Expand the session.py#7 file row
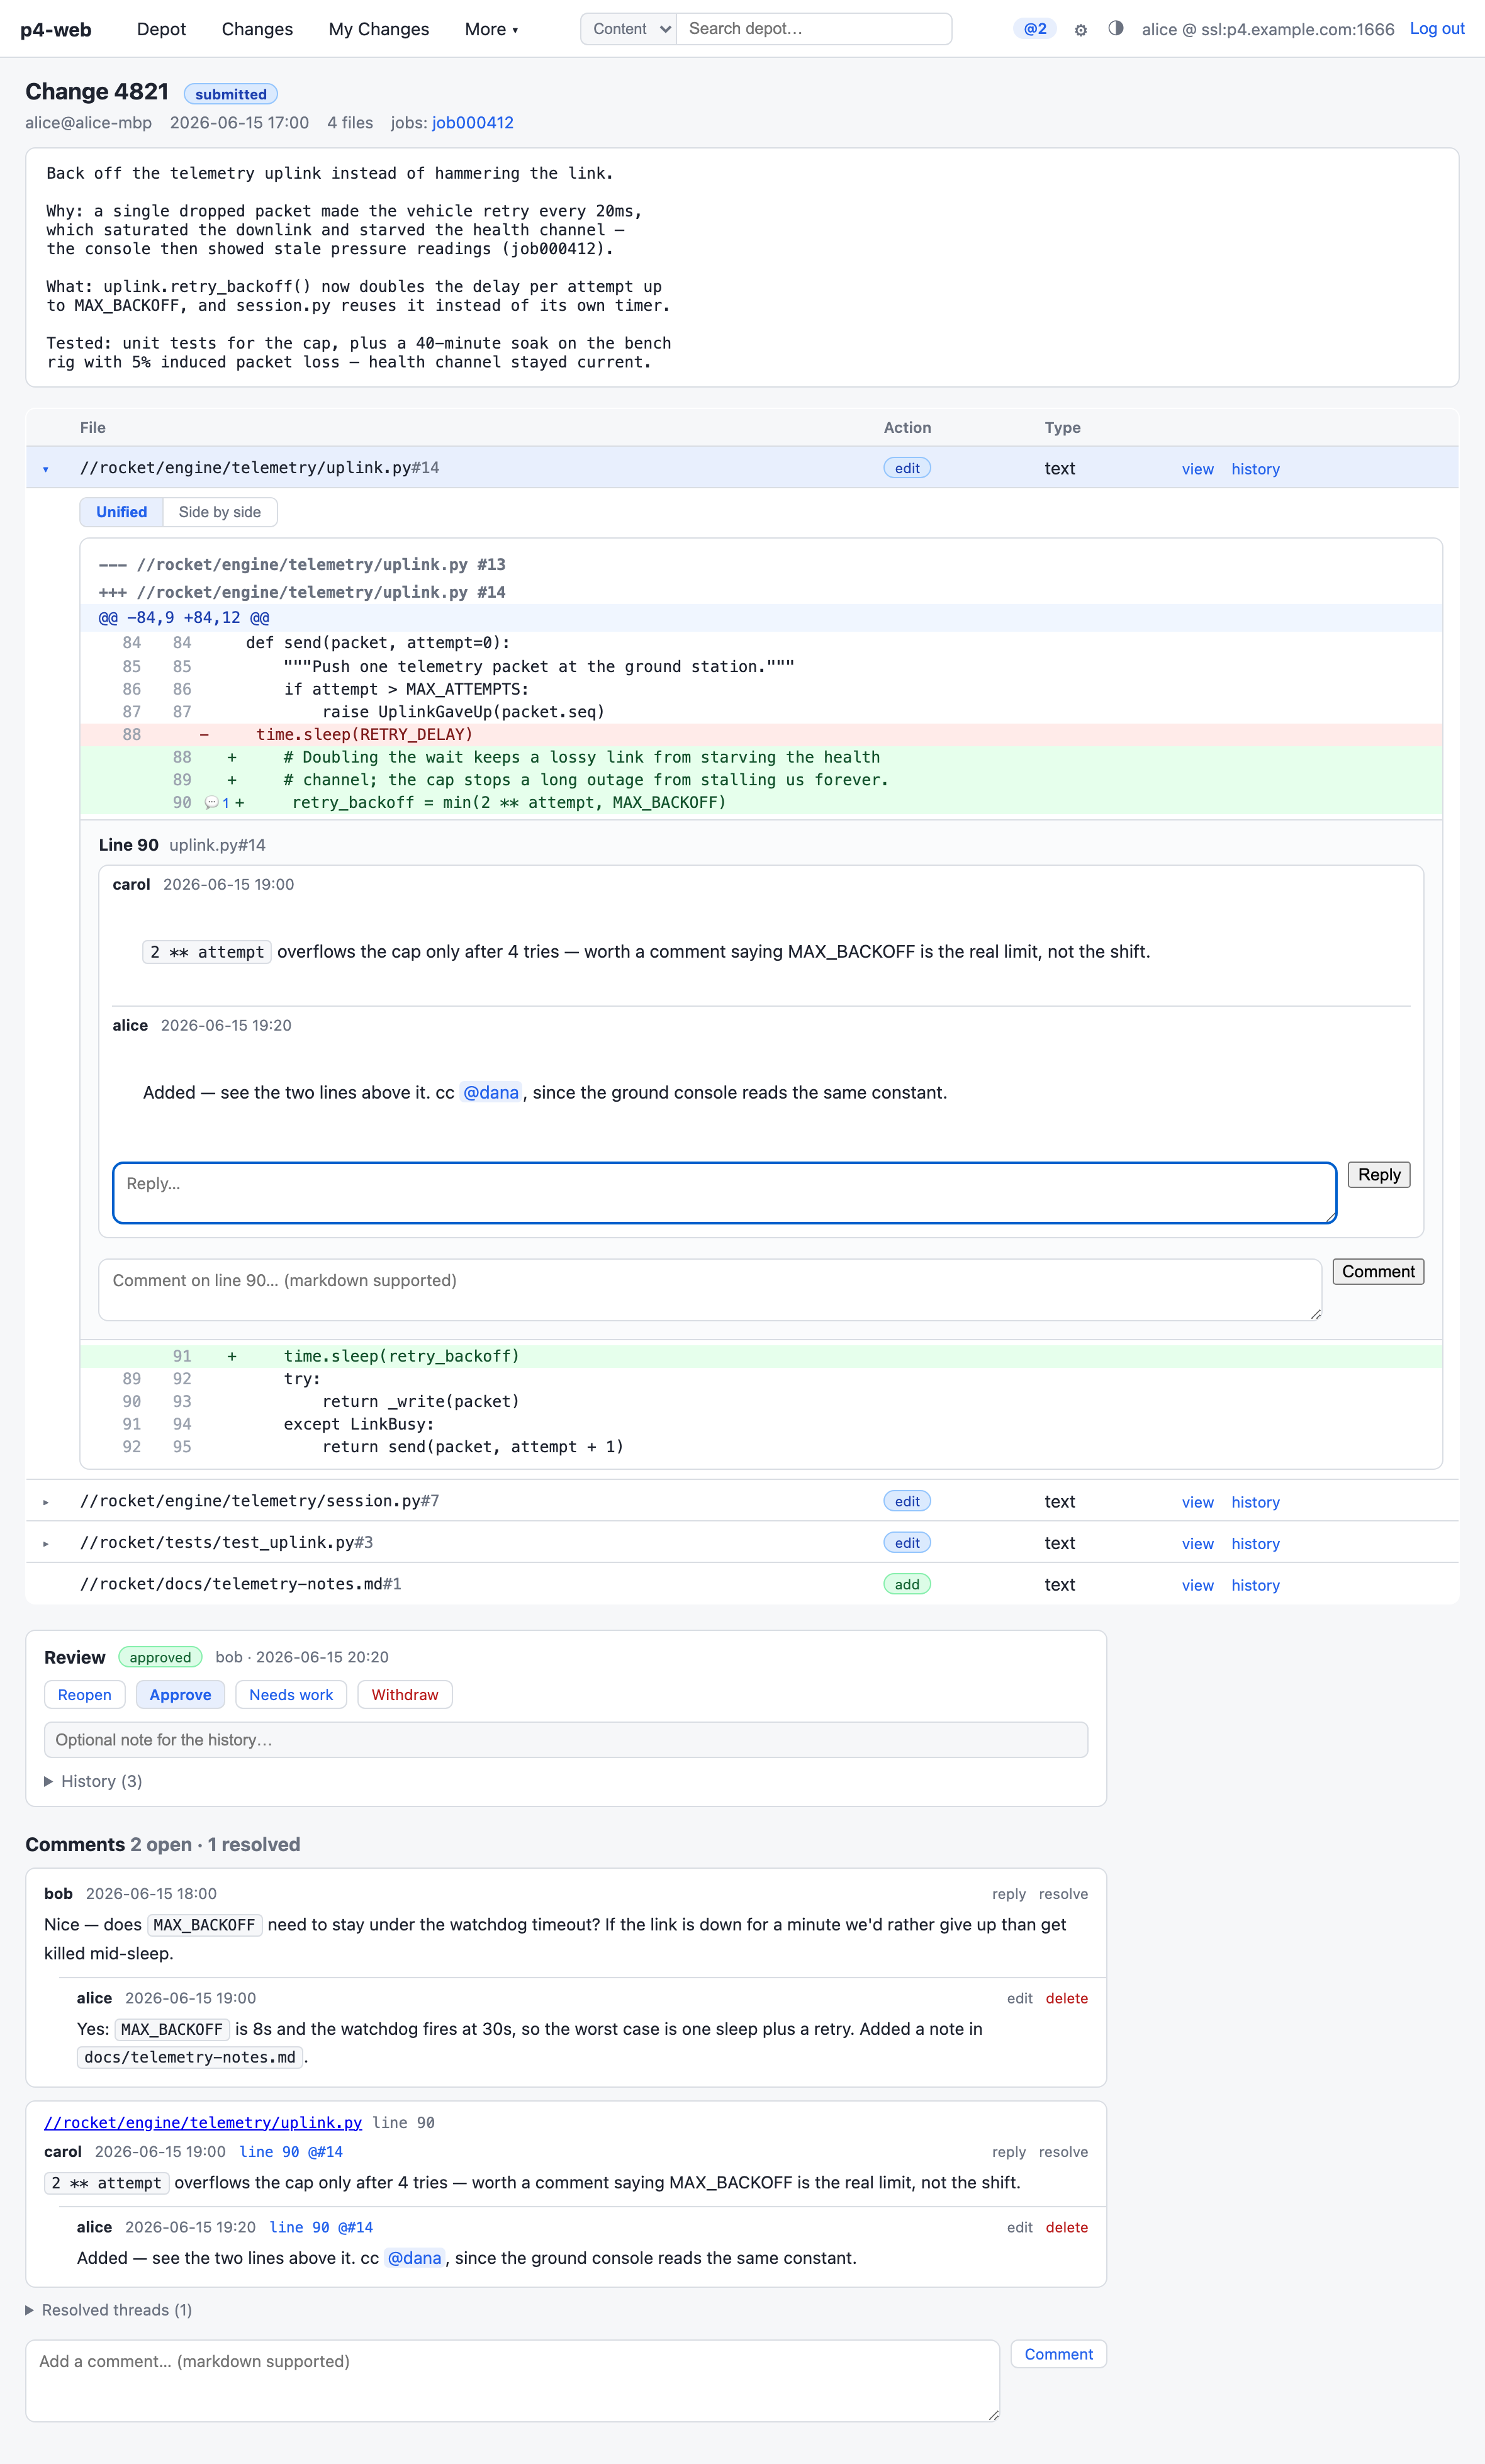Image resolution: width=1485 pixels, height=2464 pixels. (46, 1502)
